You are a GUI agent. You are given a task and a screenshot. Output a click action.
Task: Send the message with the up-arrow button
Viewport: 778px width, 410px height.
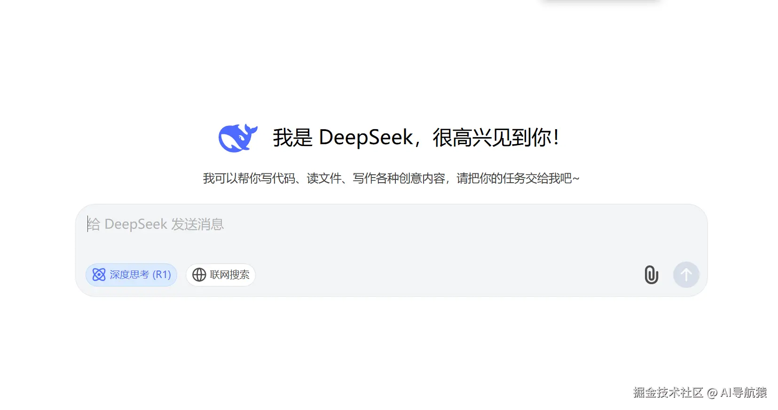tap(686, 275)
